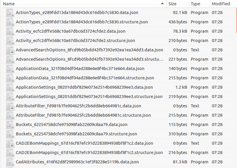237x168 pixels.
Task: Select Activity data.json file name
Action: tap(71, 31)
